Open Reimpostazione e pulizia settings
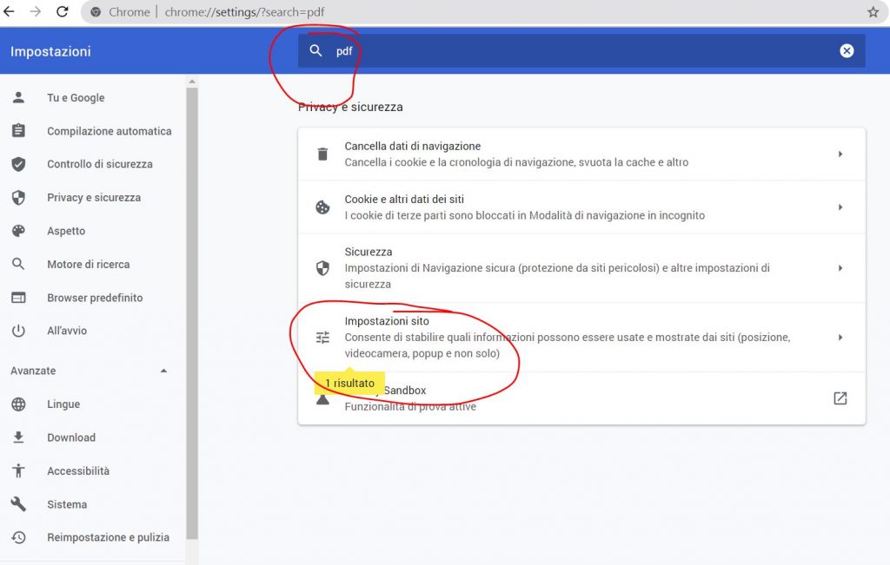Image resolution: width=890 pixels, height=565 pixels. click(x=108, y=537)
